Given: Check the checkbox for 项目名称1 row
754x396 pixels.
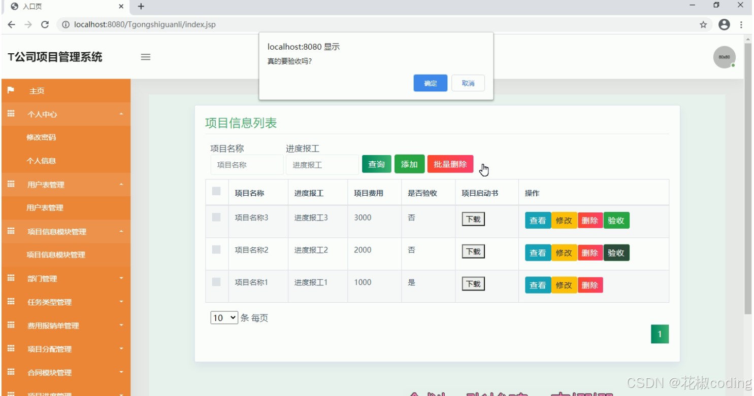Looking at the screenshot, I should click(217, 282).
